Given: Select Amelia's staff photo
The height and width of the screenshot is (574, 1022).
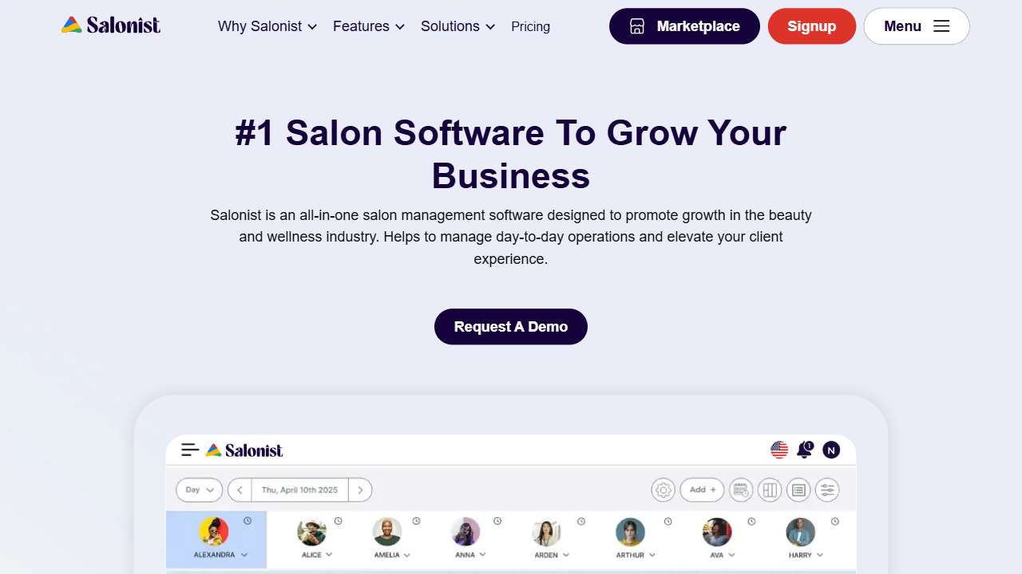Looking at the screenshot, I should [387, 532].
